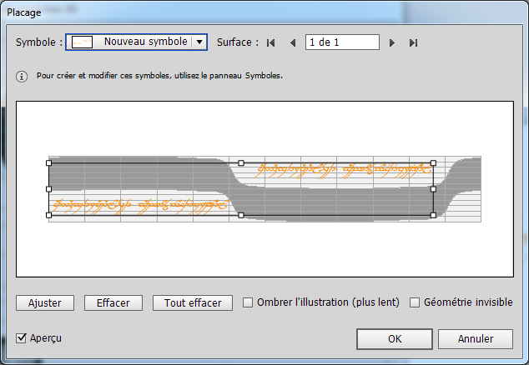Click the Effacer button
Image resolution: width=529 pixels, height=365 pixels.
[113, 302]
